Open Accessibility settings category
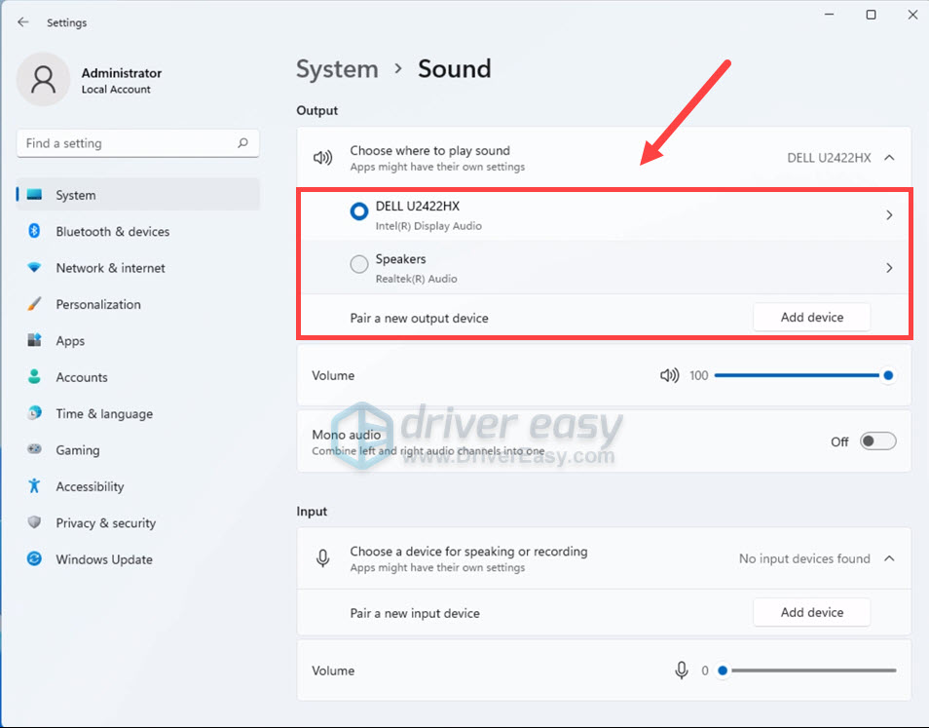Image resolution: width=929 pixels, height=728 pixels. (x=138, y=486)
